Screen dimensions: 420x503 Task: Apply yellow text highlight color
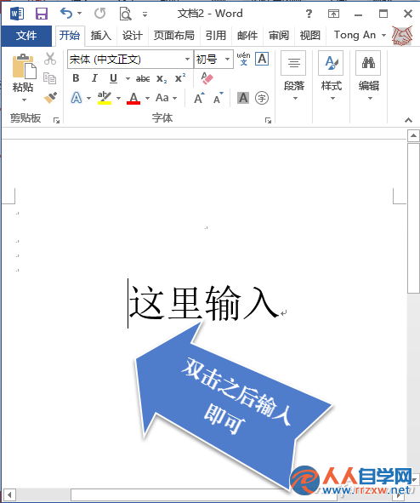pos(105,98)
